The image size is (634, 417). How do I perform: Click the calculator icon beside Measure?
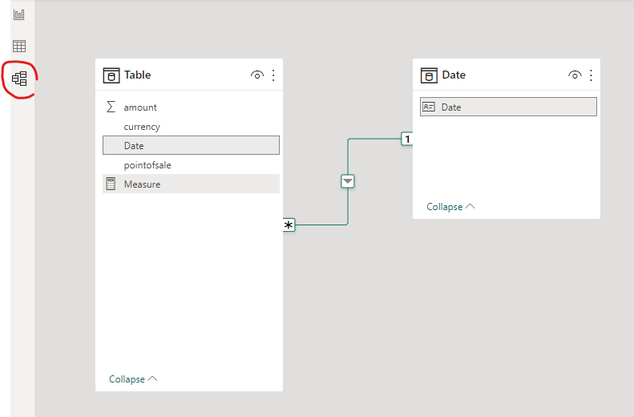111,184
